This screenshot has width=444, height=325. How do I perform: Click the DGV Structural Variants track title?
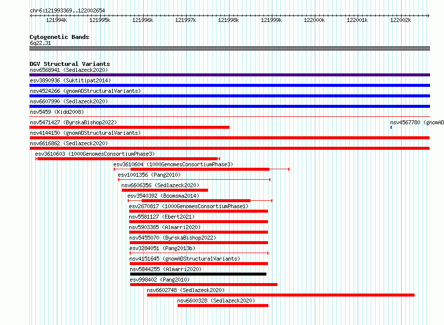(x=70, y=64)
